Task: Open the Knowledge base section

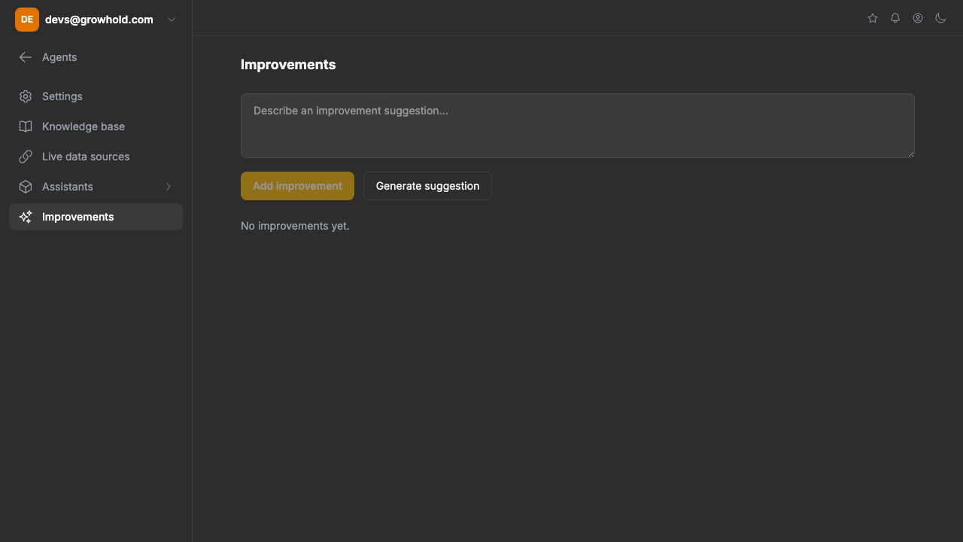Action: tap(84, 126)
